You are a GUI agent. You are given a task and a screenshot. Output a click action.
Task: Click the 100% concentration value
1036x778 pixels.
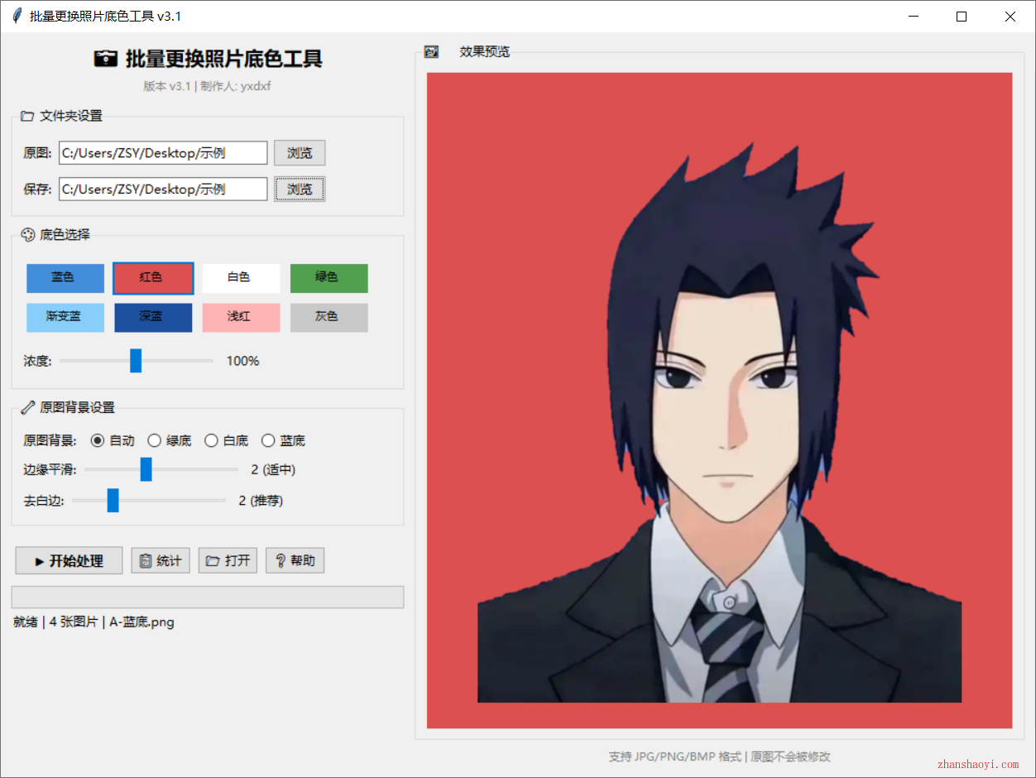click(x=242, y=361)
